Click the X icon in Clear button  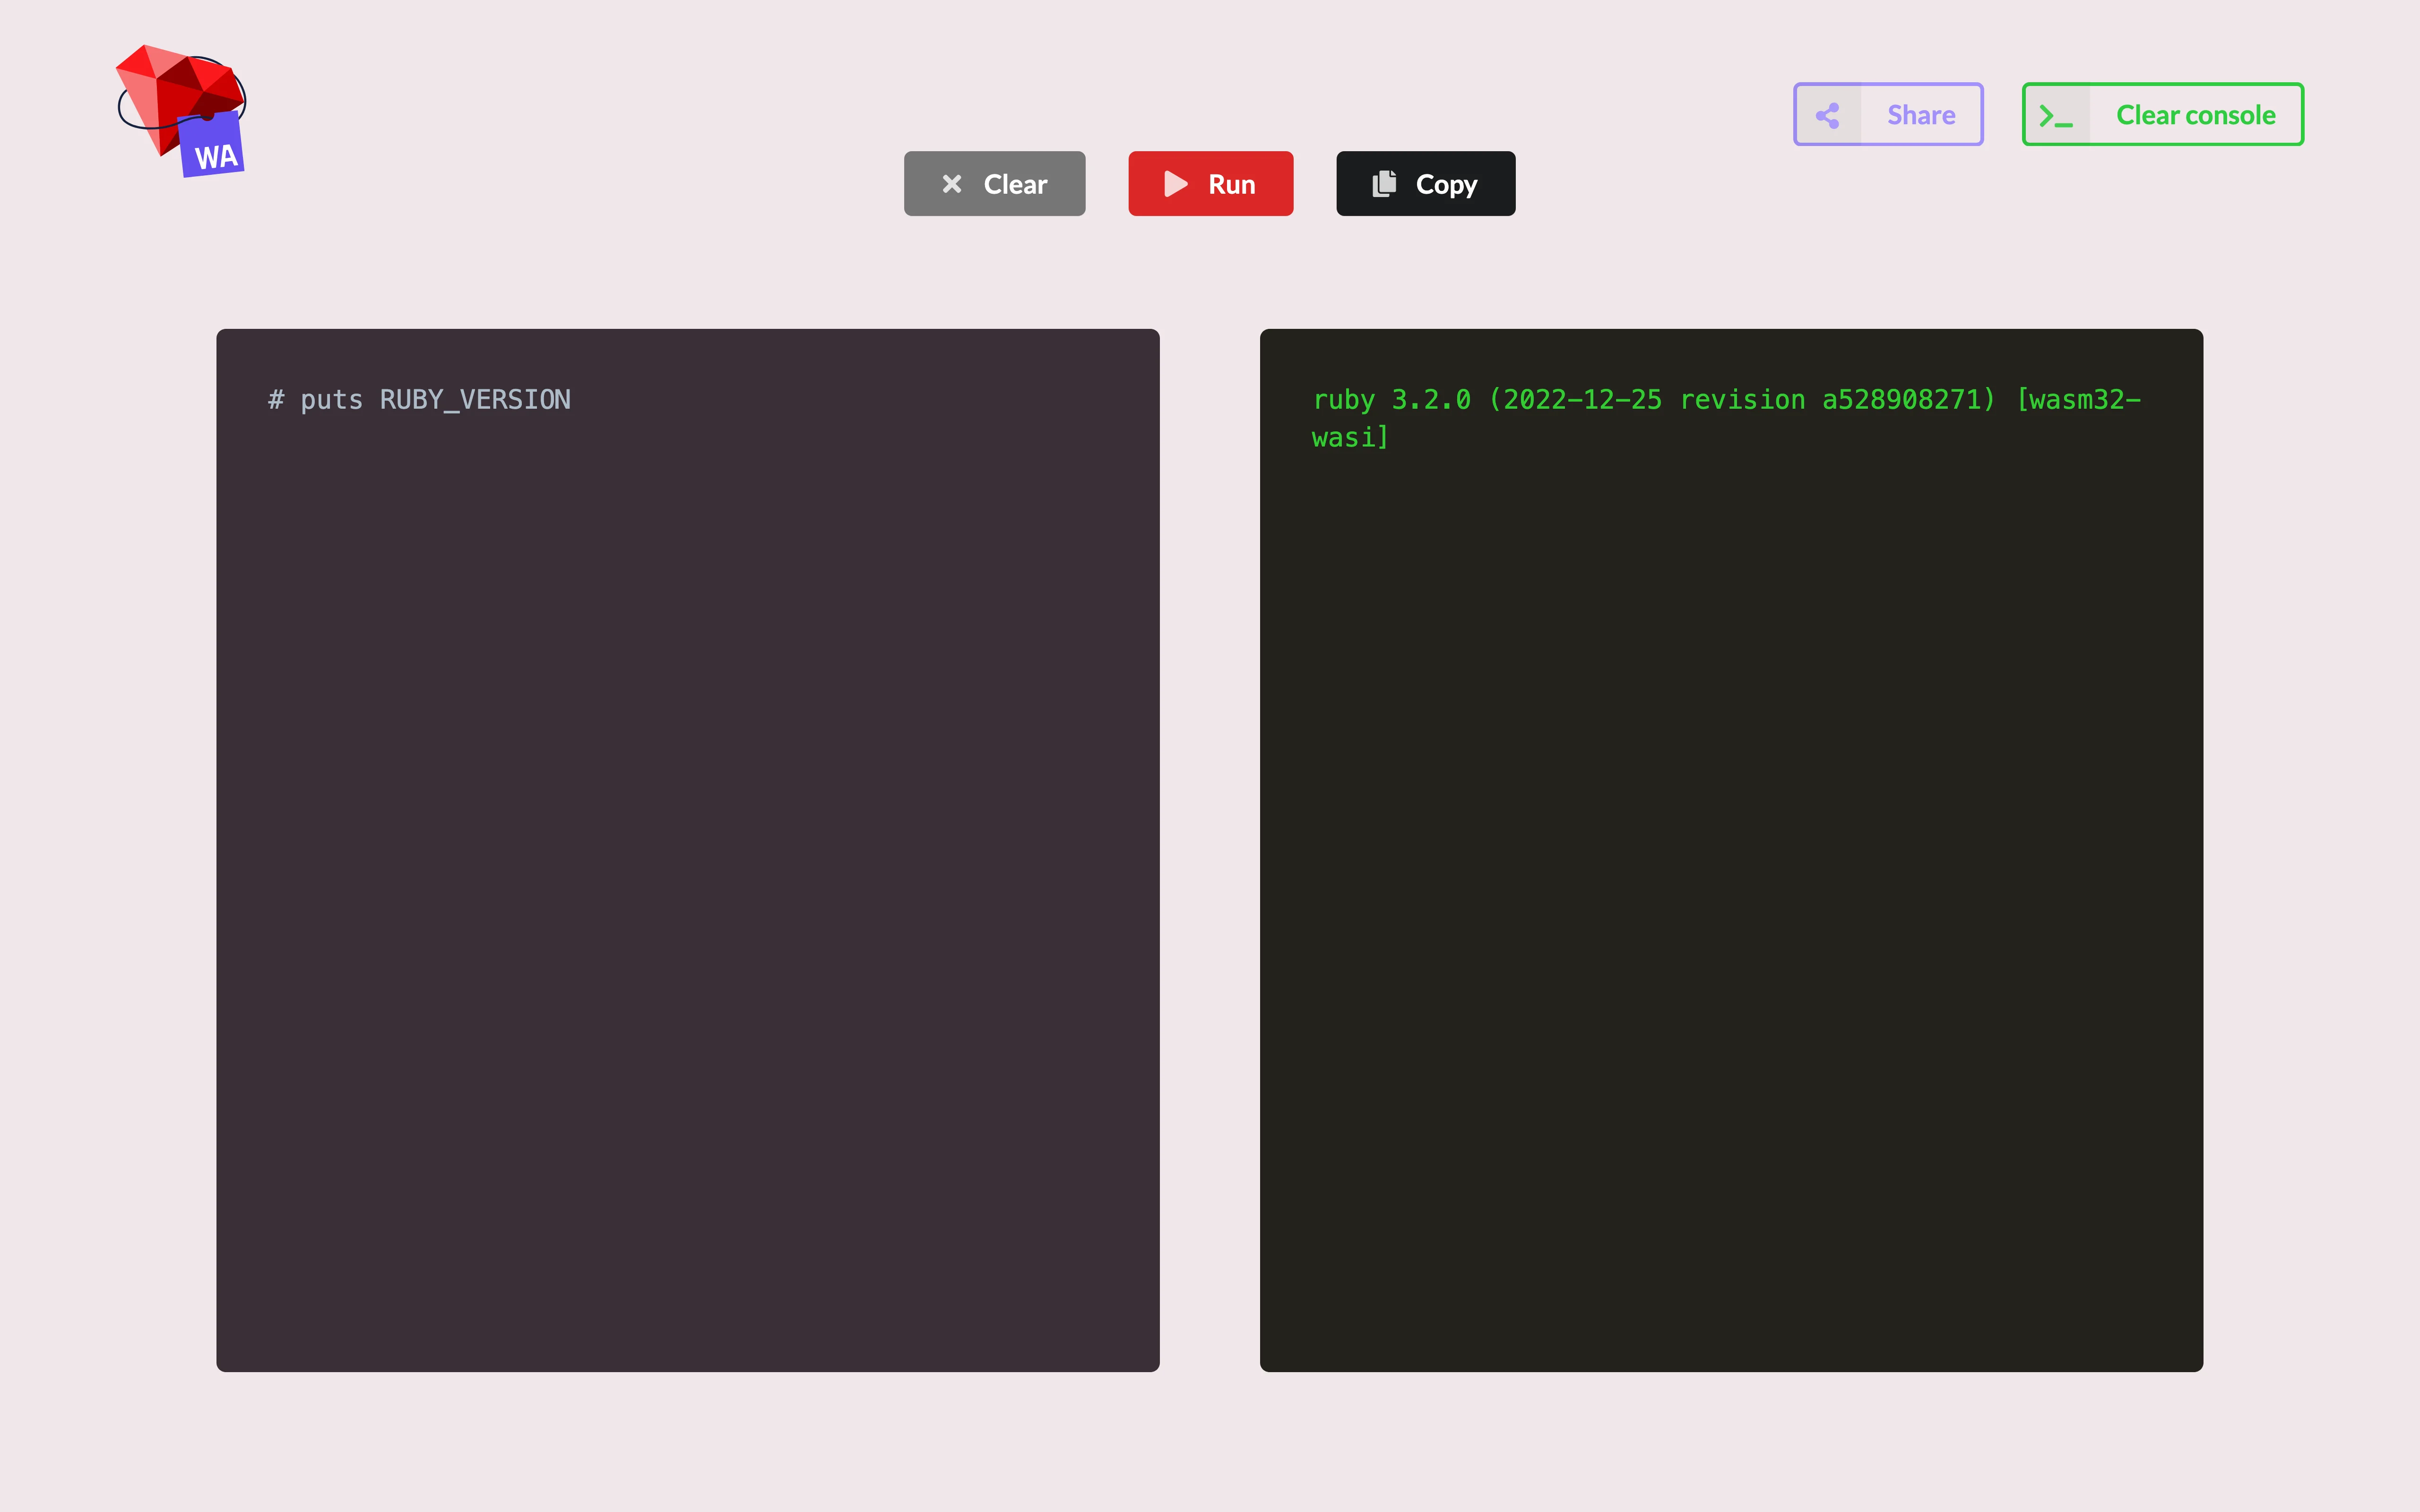coord(952,184)
